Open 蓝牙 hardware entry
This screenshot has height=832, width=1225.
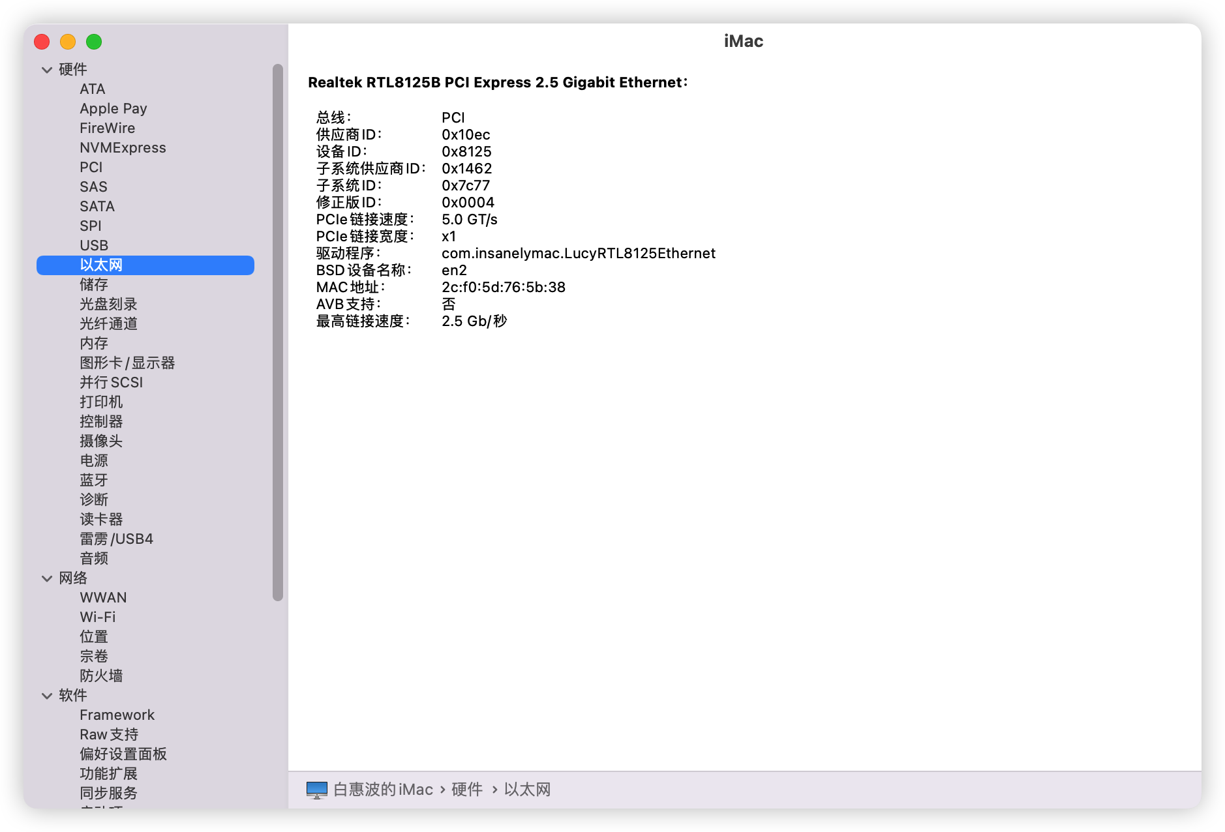(94, 481)
